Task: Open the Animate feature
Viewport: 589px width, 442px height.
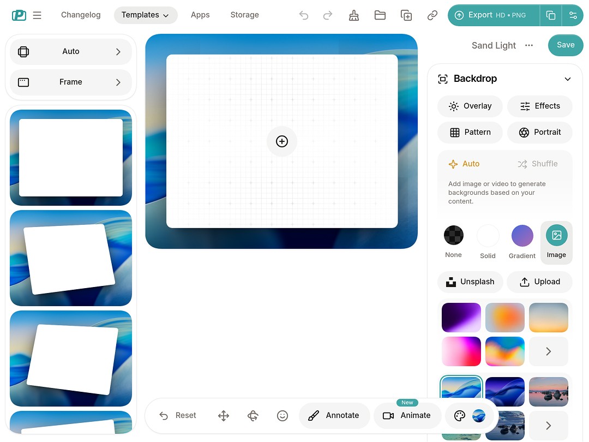Action: click(407, 415)
